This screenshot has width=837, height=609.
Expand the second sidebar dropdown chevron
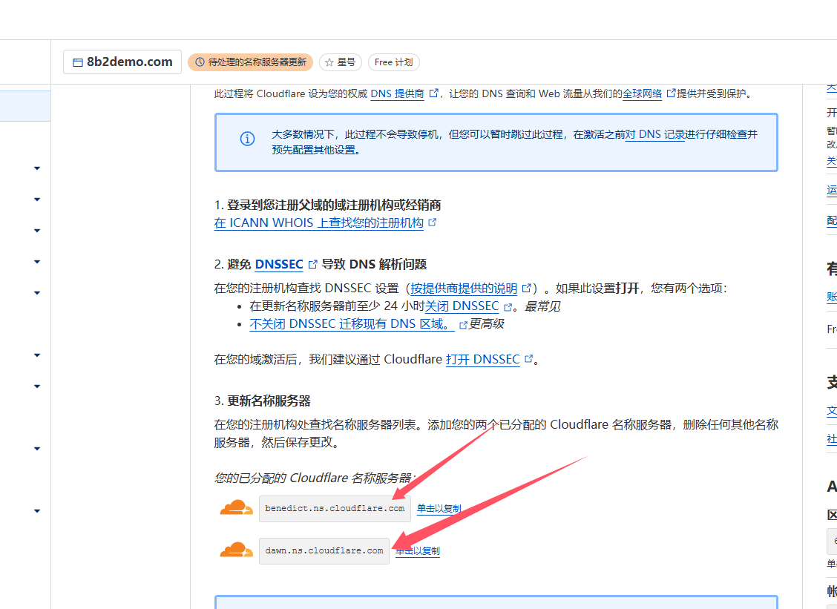click(36, 199)
